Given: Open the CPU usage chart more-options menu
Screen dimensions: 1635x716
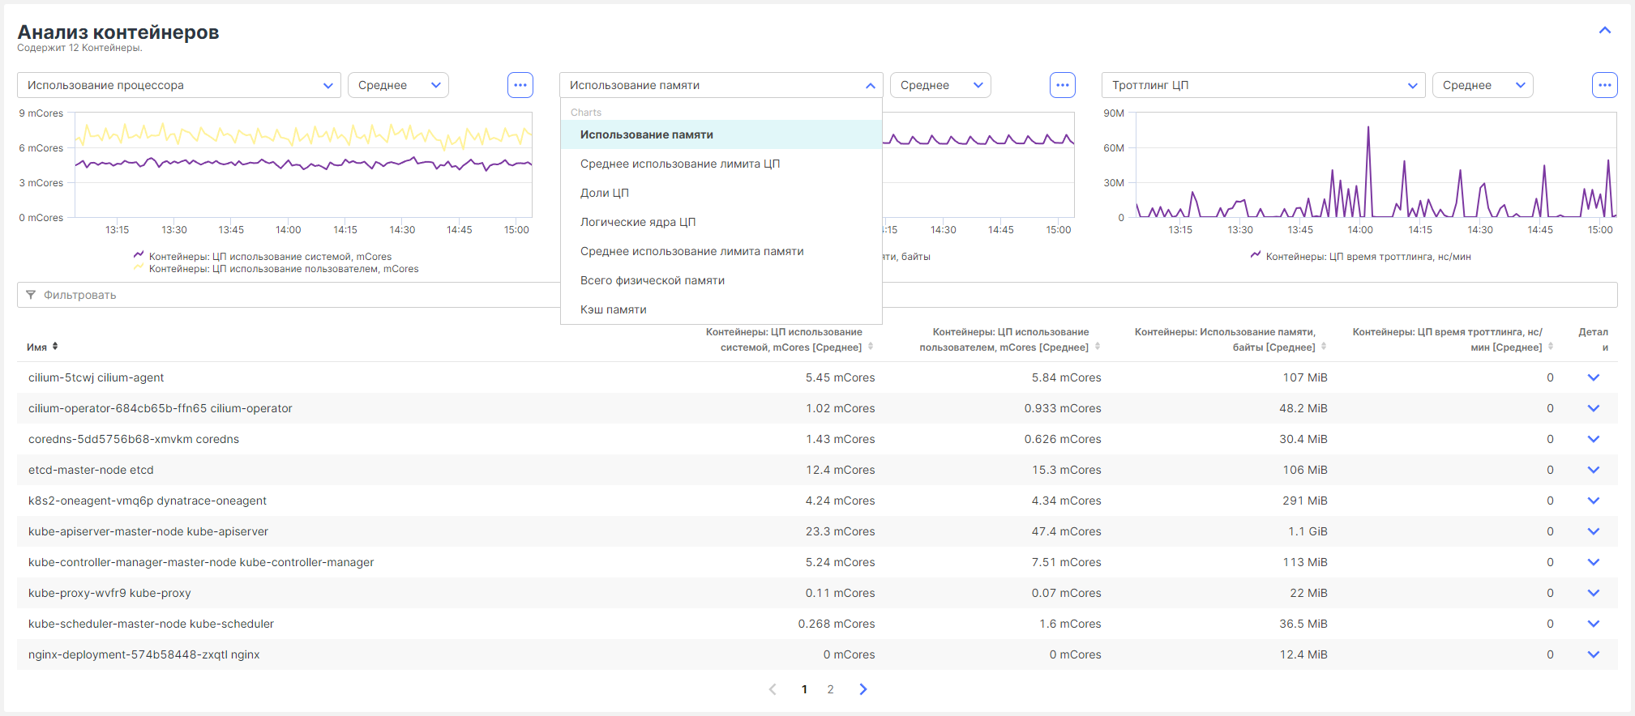Looking at the screenshot, I should point(520,85).
